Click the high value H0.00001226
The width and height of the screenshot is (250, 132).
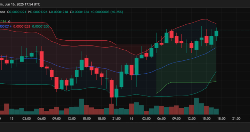tap(38, 12)
